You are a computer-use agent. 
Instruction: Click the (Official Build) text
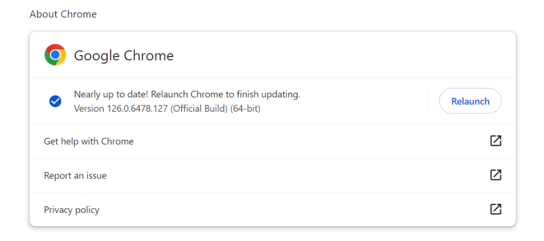pos(199,109)
